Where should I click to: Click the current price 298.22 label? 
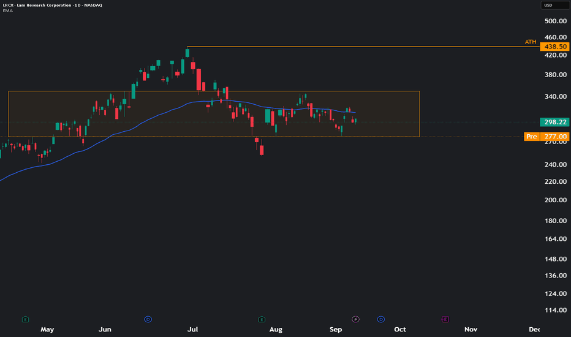(554, 122)
